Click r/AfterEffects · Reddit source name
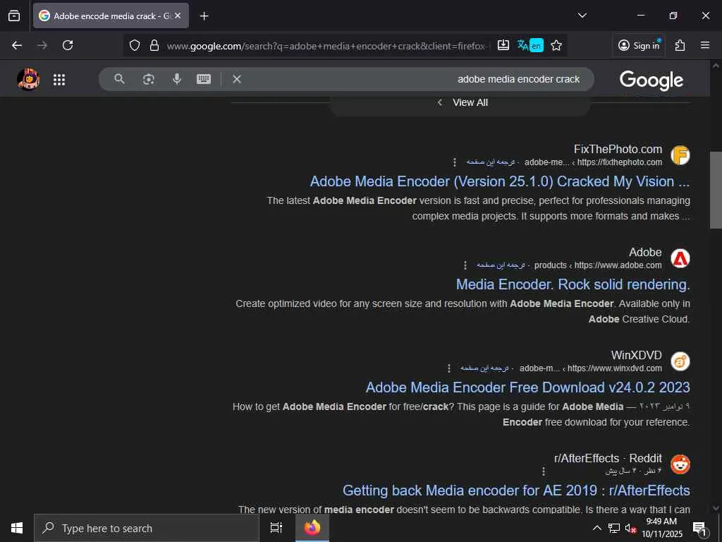 coord(608,458)
